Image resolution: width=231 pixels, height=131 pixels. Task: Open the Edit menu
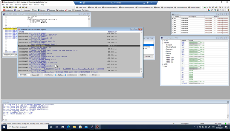(7, 5)
